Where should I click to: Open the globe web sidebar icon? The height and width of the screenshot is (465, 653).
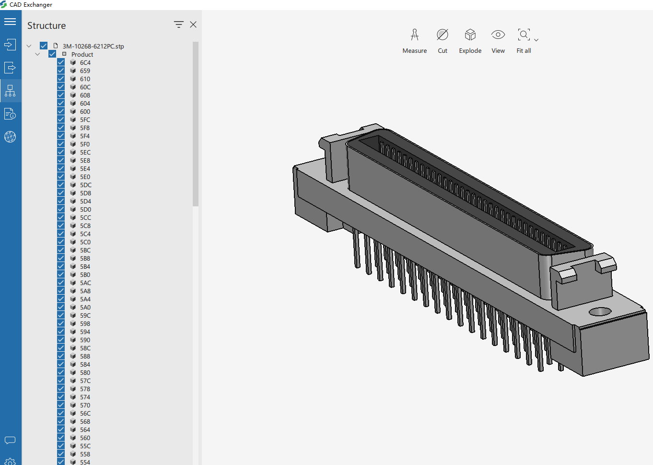[x=10, y=137]
